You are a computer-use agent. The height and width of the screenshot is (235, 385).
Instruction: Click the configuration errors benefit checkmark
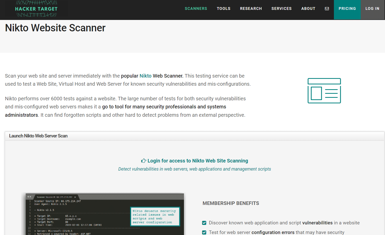[204, 232]
